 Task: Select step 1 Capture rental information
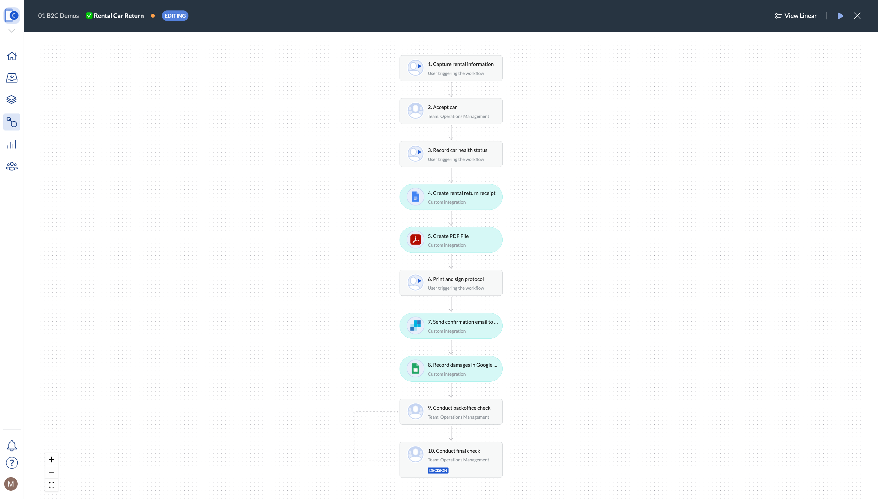point(451,68)
